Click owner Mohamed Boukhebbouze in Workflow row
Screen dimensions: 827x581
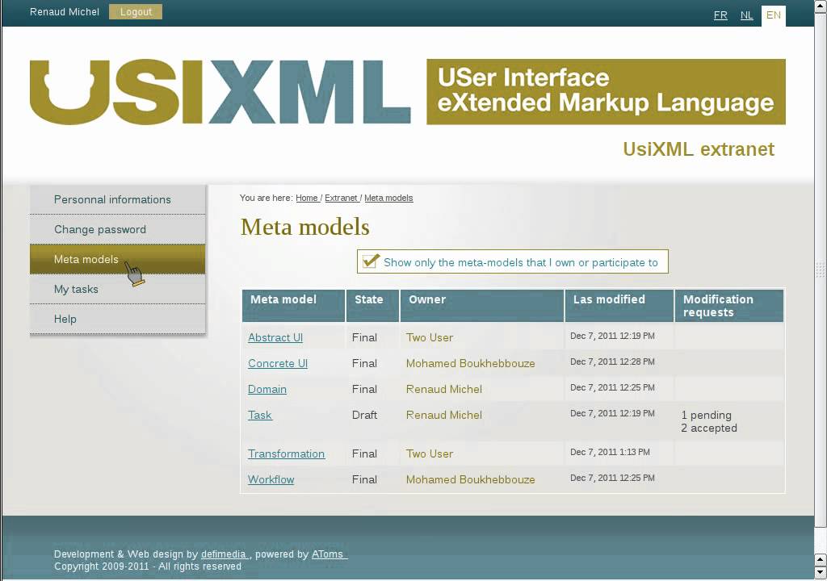coord(471,479)
